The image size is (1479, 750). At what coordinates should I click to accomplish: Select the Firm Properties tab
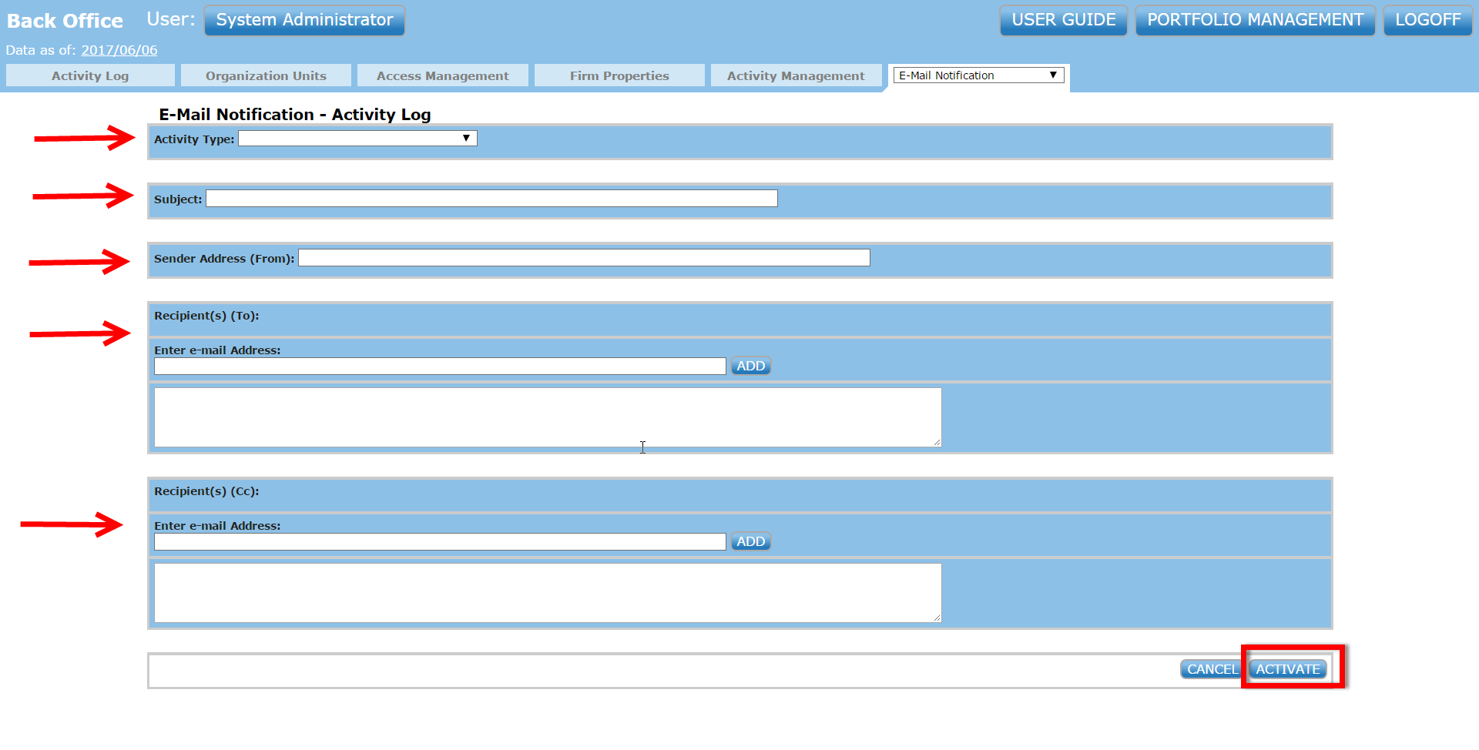point(619,75)
